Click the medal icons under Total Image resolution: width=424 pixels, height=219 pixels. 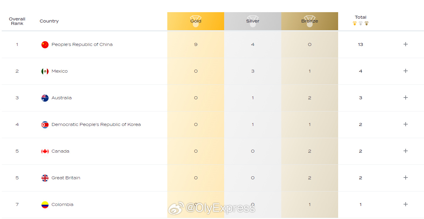pos(360,23)
